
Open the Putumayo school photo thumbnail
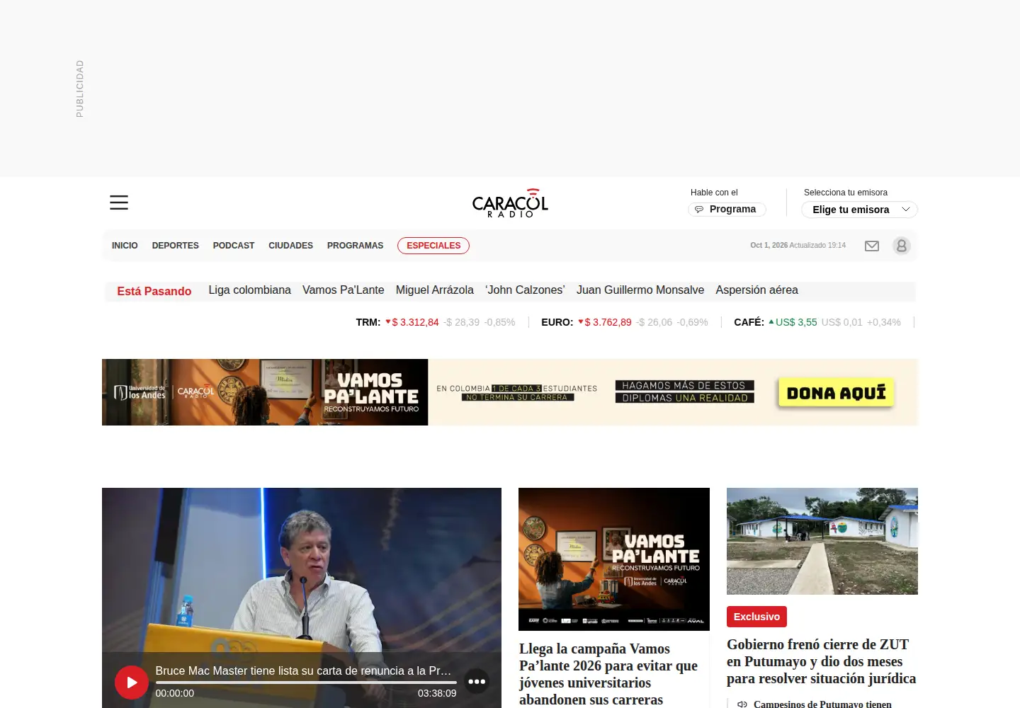coord(822,541)
